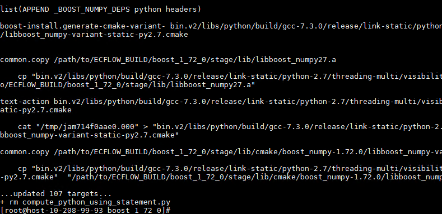Click the root@host-10-208-99-93 prompt text
Viewport: 442px width, 214px height.
(54, 210)
